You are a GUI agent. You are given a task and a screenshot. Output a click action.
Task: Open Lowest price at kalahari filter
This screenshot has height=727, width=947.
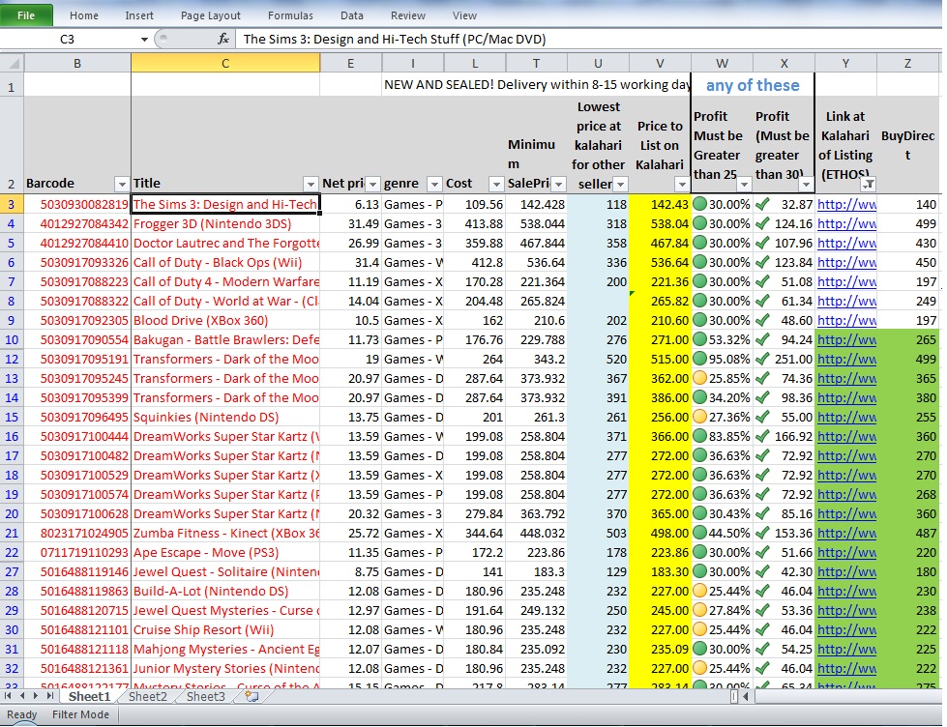pos(620,184)
